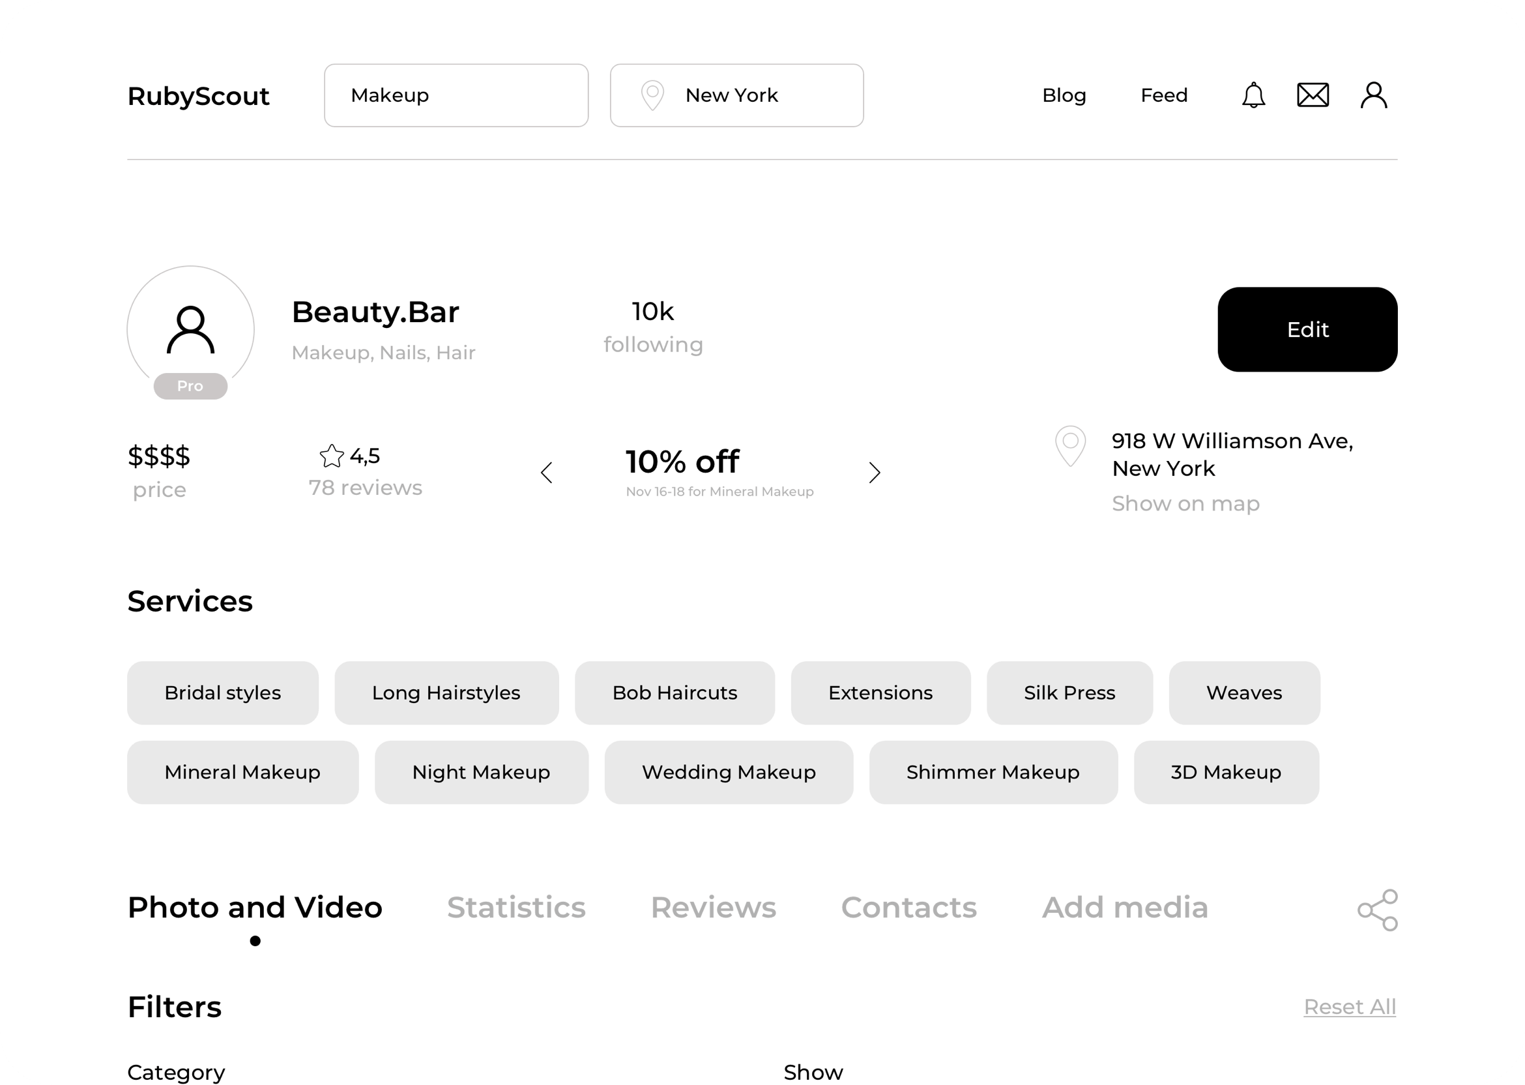The image size is (1525, 1085).
Task: Toggle the Weaves service chip
Action: click(x=1244, y=693)
